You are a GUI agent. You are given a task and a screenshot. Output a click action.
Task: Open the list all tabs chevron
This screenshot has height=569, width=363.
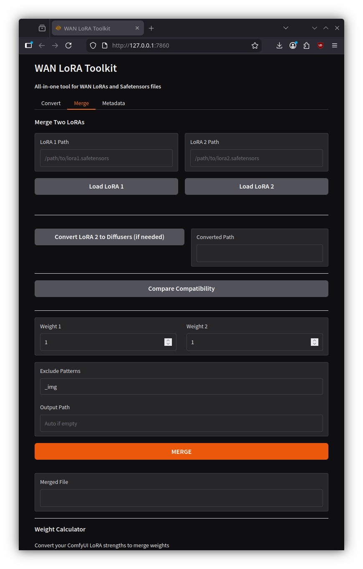tap(285, 28)
